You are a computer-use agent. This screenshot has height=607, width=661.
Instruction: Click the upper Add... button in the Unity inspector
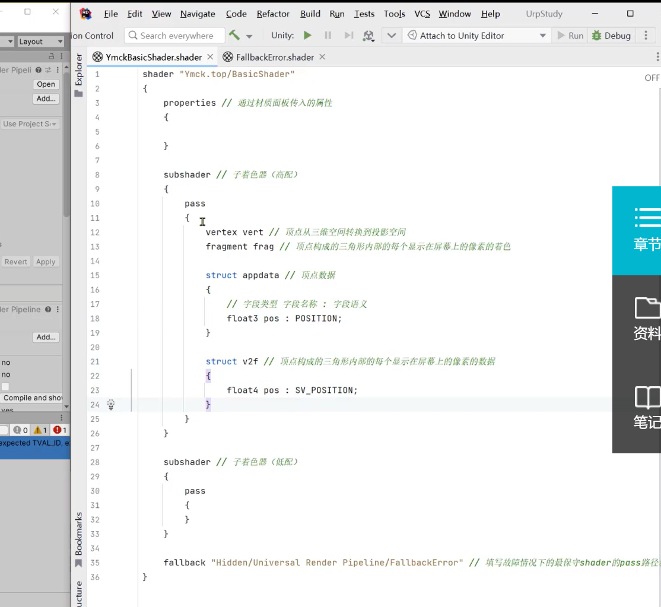click(x=46, y=98)
